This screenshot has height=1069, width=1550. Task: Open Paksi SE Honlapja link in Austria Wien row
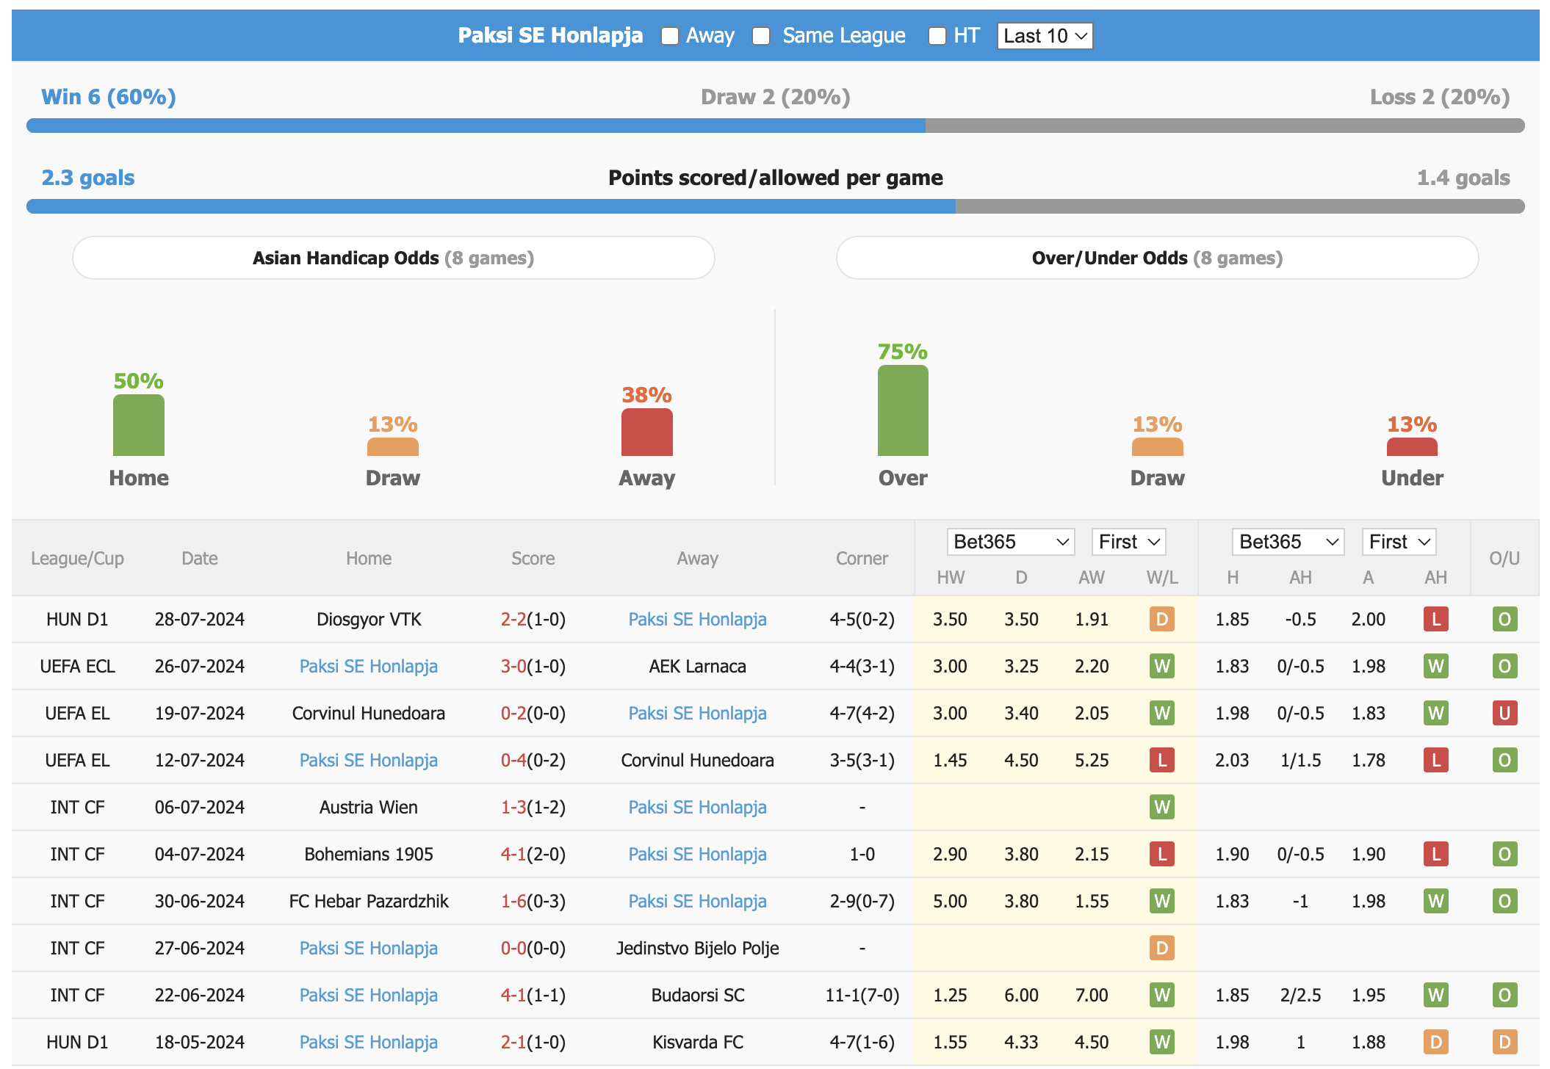(697, 807)
